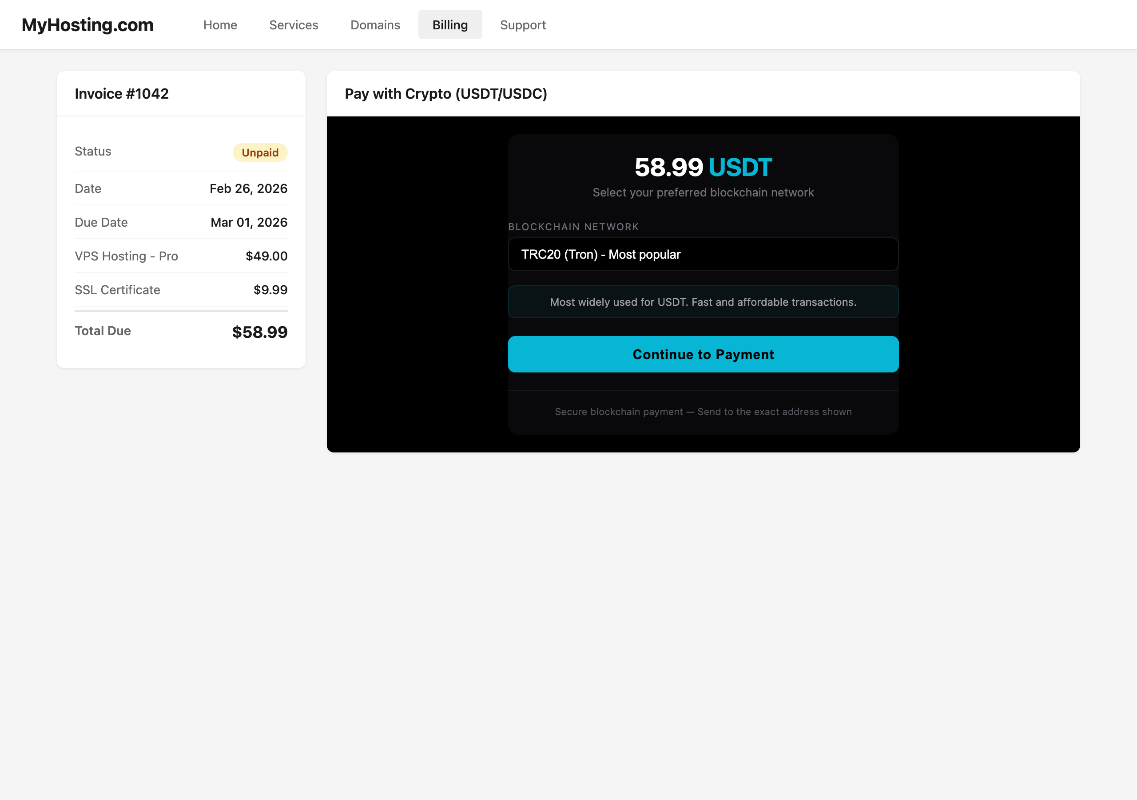Click the $58.99 total due amount

[259, 332]
